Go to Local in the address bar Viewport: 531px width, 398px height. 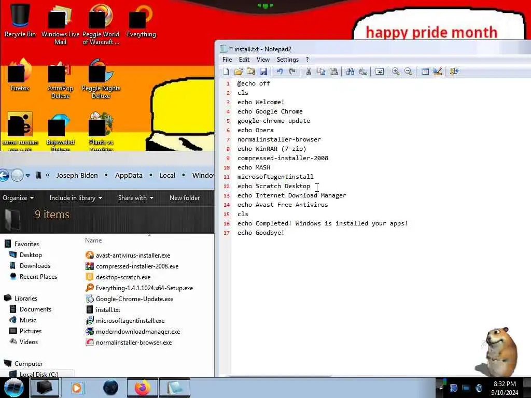coord(167,175)
